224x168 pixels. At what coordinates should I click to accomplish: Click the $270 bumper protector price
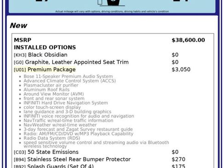(179, 159)
